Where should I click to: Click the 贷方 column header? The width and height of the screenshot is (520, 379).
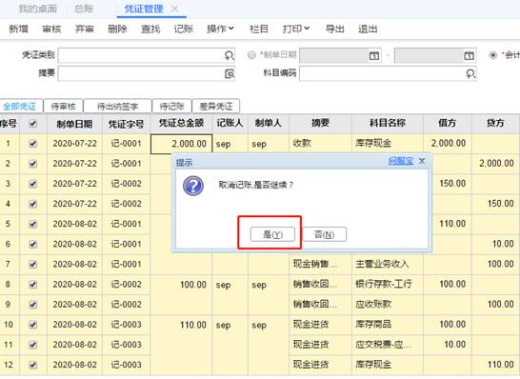(x=496, y=124)
